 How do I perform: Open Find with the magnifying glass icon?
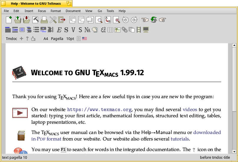[99, 20]
